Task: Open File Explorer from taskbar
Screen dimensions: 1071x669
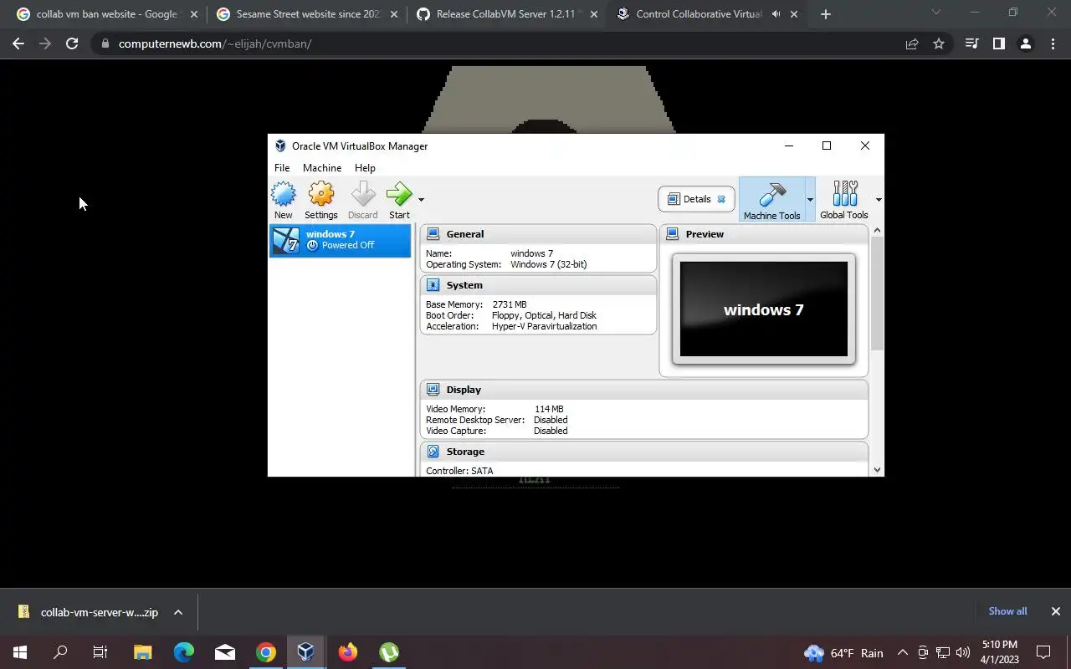Action: coord(142,652)
